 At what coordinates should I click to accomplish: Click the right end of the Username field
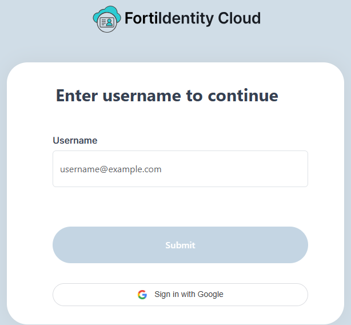tap(297, 169)
